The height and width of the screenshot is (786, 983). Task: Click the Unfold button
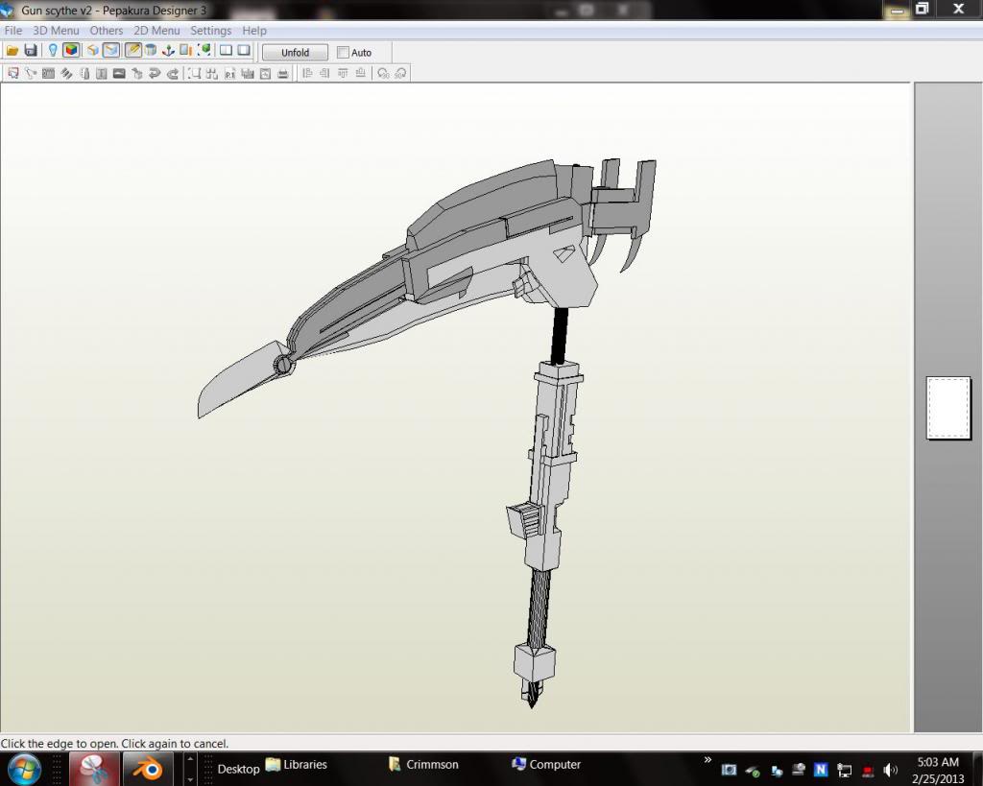click(x=296, y=53)
